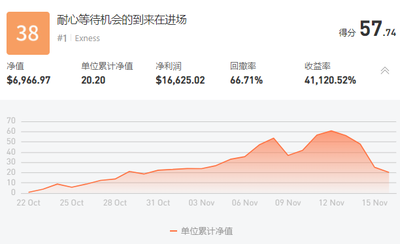
Task: Click the 22 Oct axis label
Action: coord(28,203)
